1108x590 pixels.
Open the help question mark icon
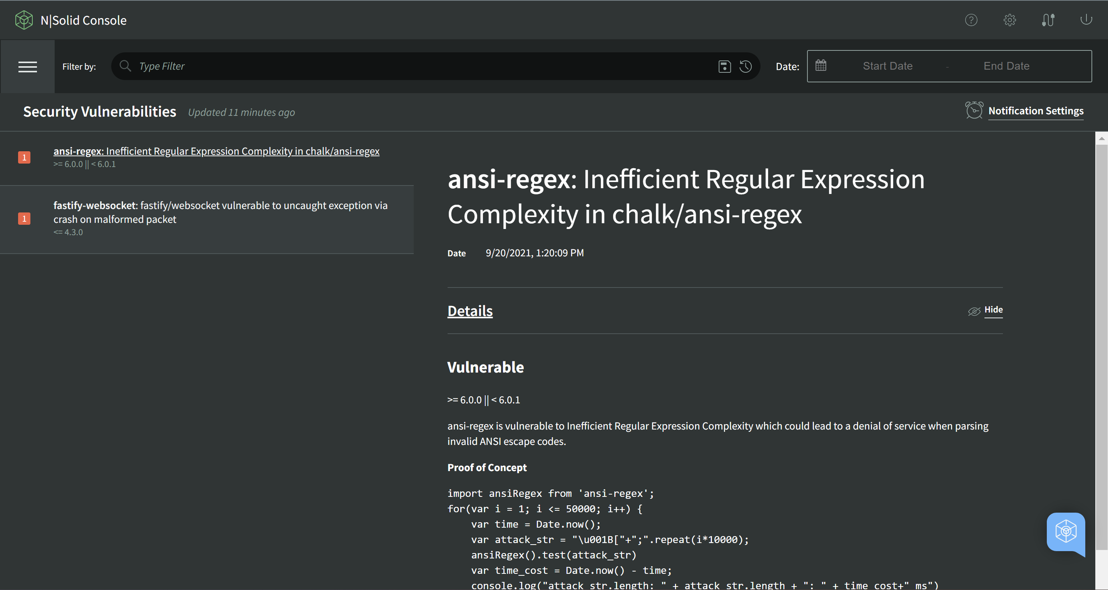(971, 20)
